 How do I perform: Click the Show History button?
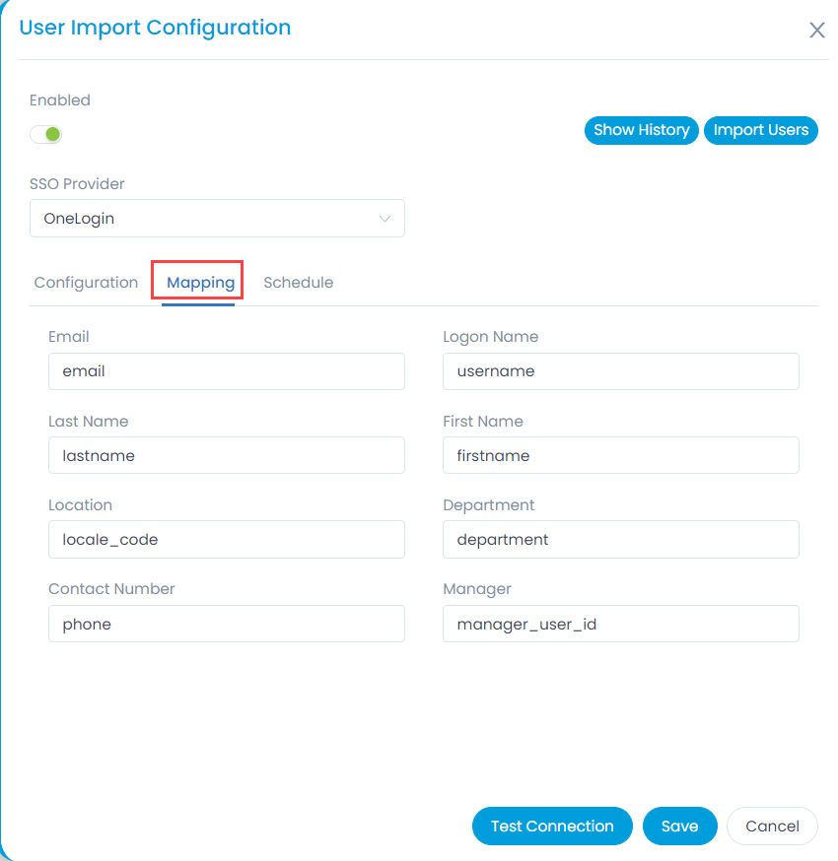click(x=641, y=130)
